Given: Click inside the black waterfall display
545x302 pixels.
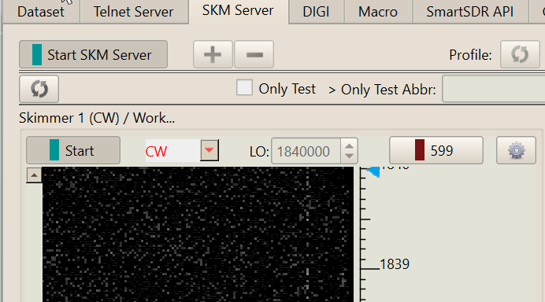Looking at the screenshot, I should 198,234.
